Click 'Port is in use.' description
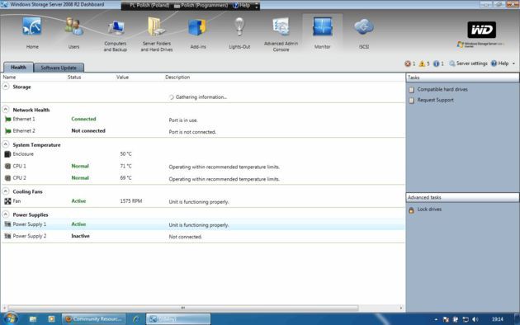Image resolution: width=520 pixels, height=325 pixels. point(183,120)
